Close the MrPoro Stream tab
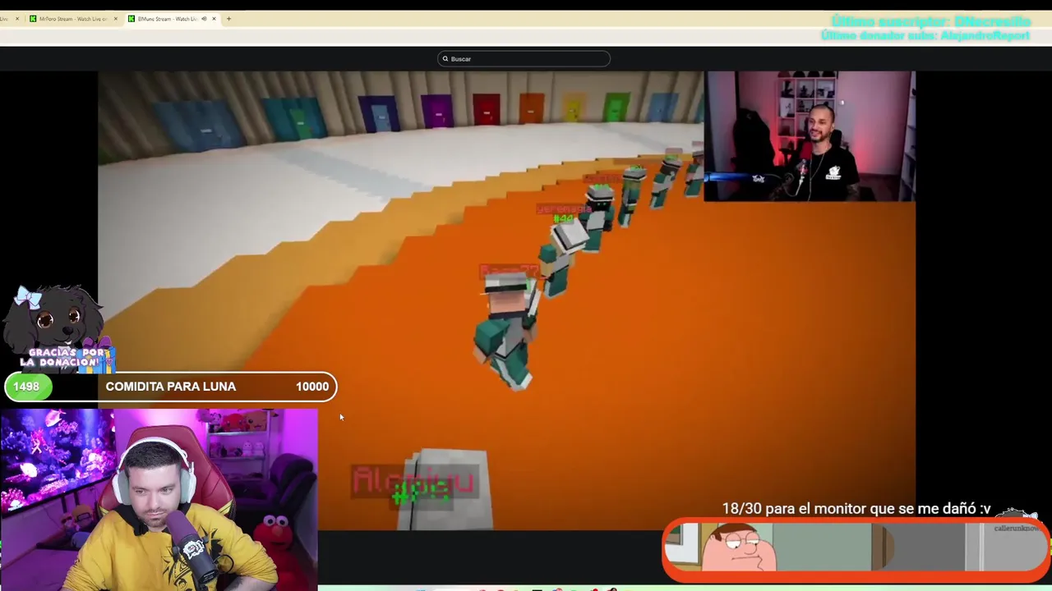This screenshot has height=591, width=1052. tap(115, 19)
